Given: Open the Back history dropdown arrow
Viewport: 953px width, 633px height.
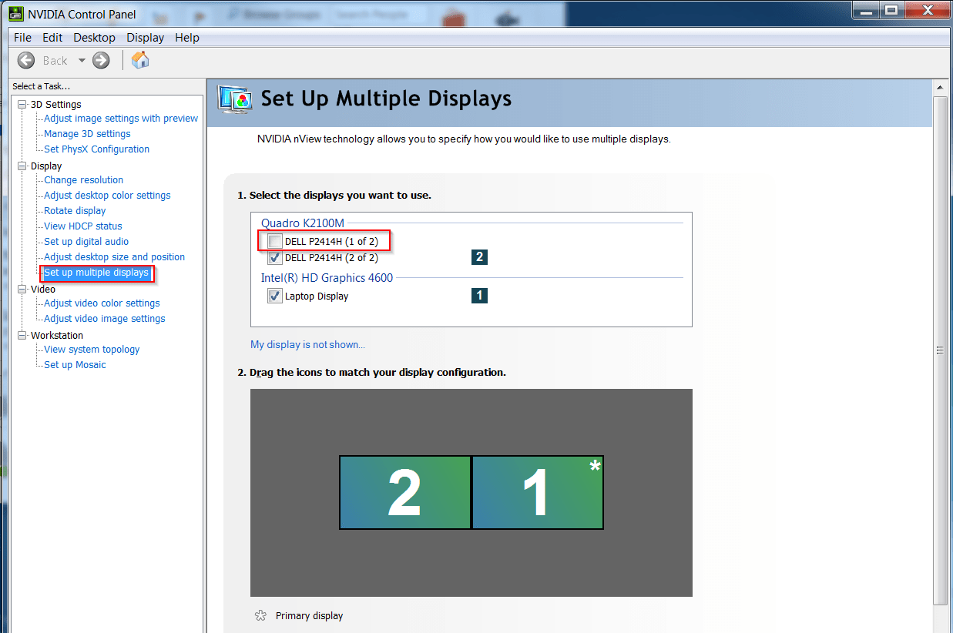Looking at the screenshot, I should (x=81, y=61).
